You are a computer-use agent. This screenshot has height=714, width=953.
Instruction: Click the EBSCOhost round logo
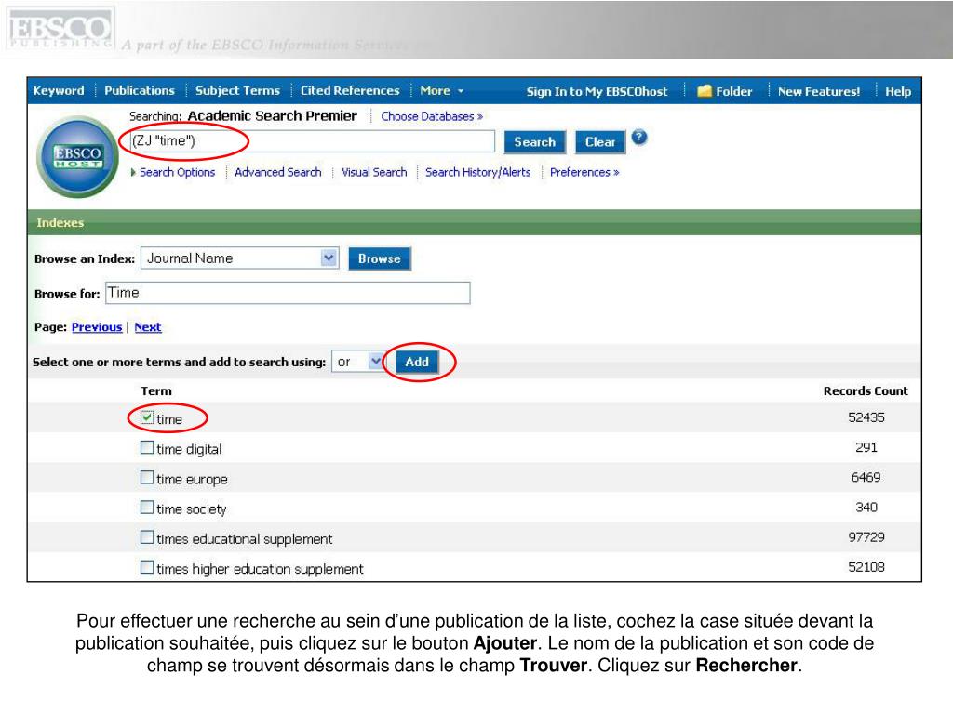[x=78, y=156]
